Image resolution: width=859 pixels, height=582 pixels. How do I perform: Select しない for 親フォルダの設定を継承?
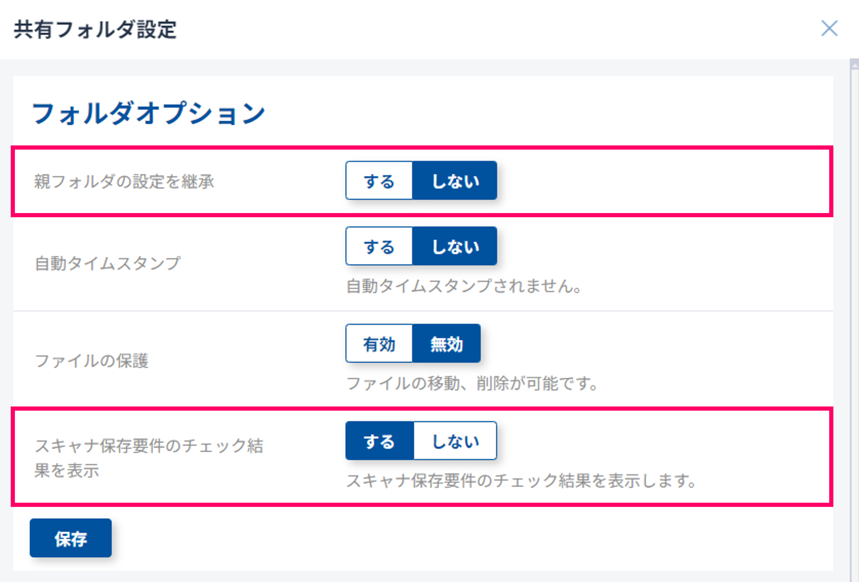(455, 181)
